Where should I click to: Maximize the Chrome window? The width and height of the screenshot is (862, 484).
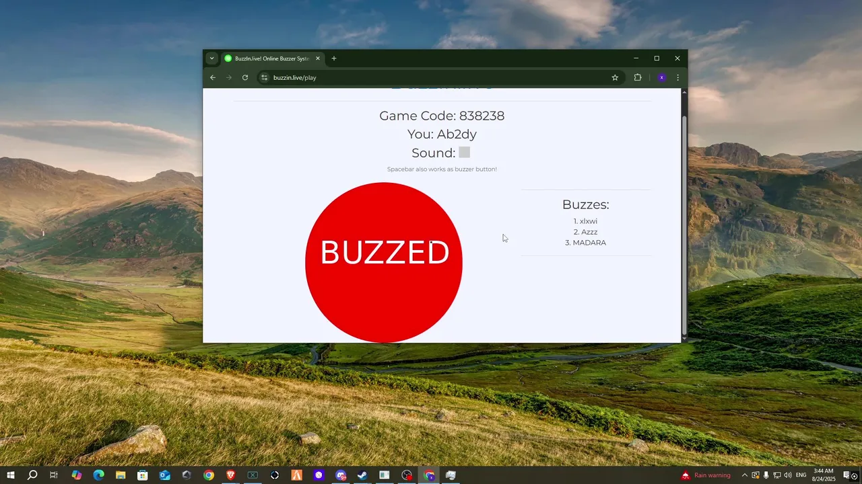point(657,58)
